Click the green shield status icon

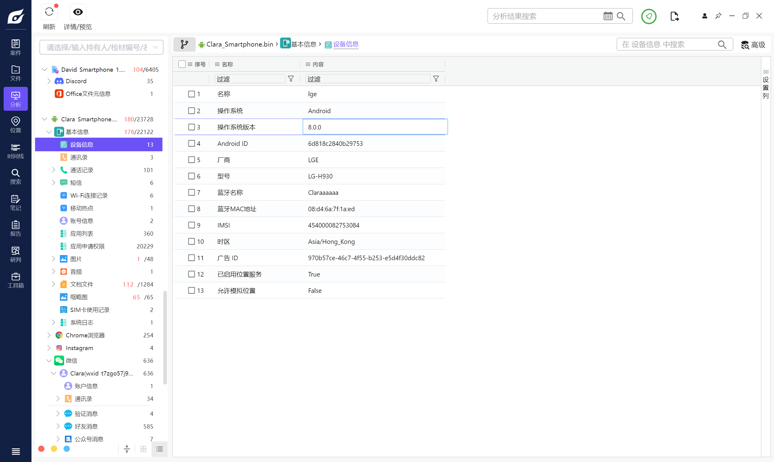point(648,16)
